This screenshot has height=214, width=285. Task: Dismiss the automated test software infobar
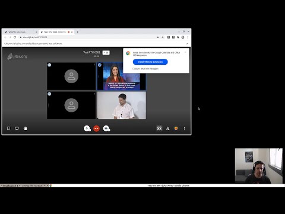click(x=187, y=43)
